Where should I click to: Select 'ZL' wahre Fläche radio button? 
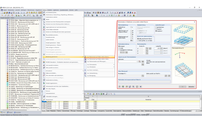pyautogui.click(x=131, y=41)
